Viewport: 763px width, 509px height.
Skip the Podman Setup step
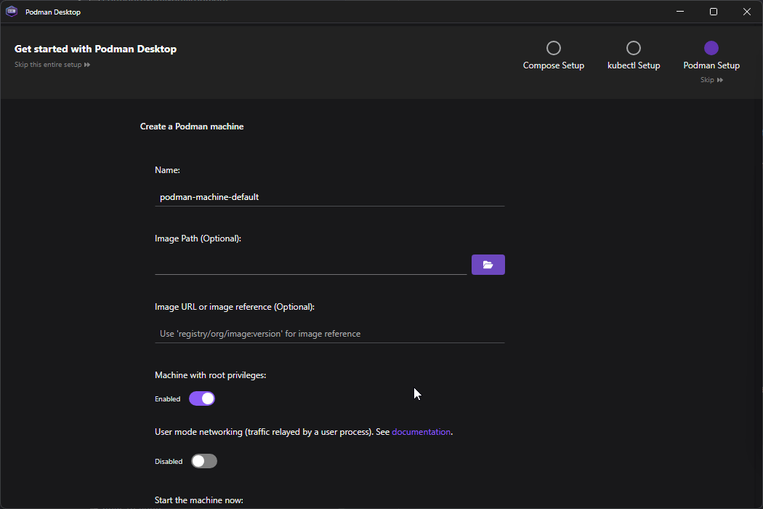711,80
